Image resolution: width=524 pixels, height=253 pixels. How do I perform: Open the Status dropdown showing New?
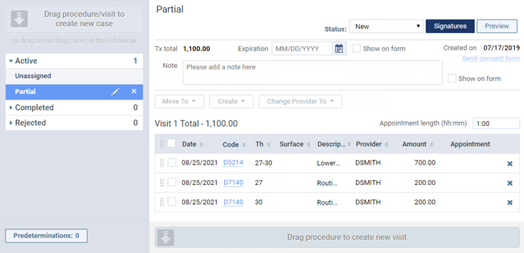click(x=386, y=27)
